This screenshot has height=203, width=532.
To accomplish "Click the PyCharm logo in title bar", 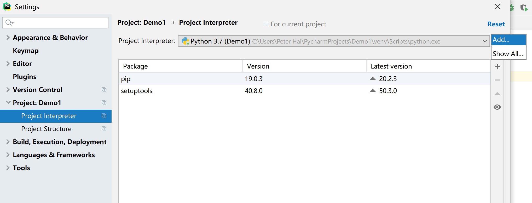I will click(x=7, y=7).
